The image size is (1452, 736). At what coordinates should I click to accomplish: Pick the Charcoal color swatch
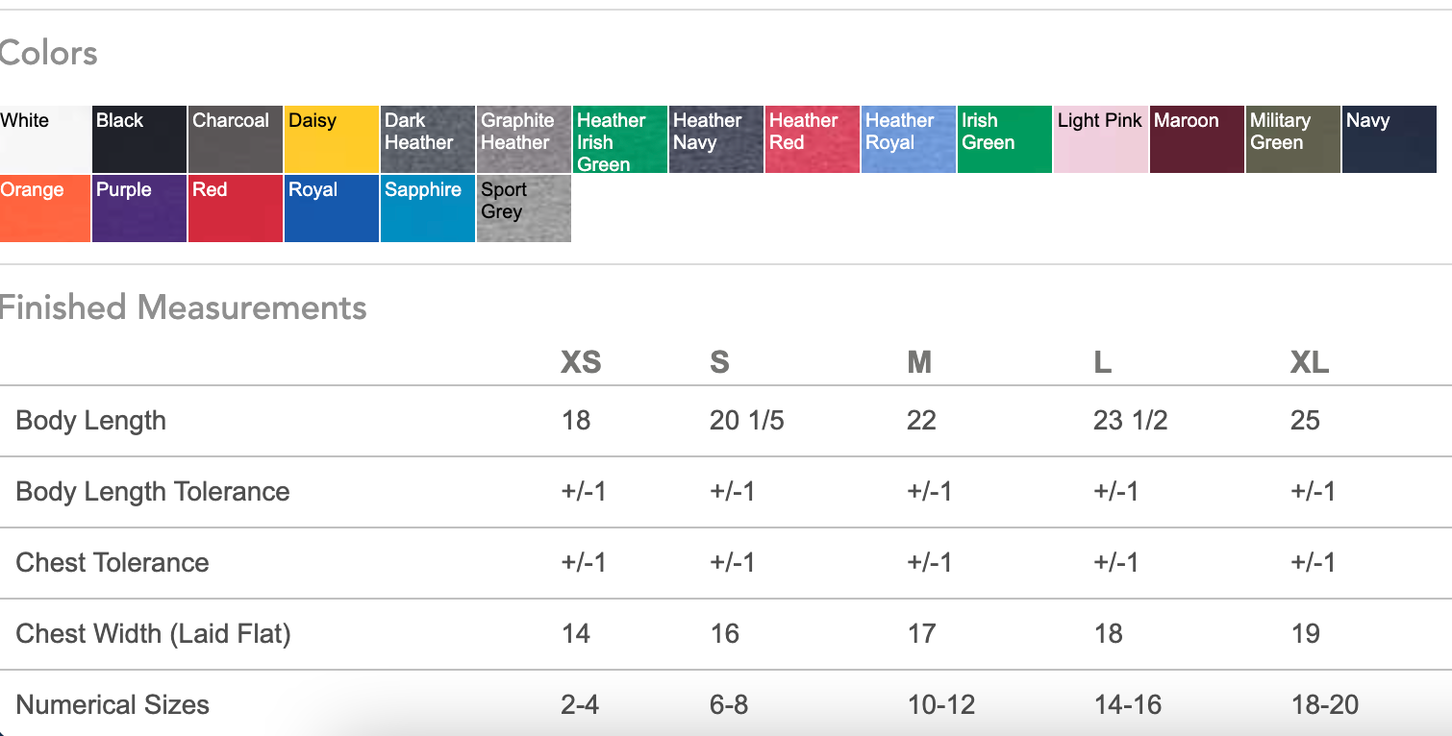point(236,139)
